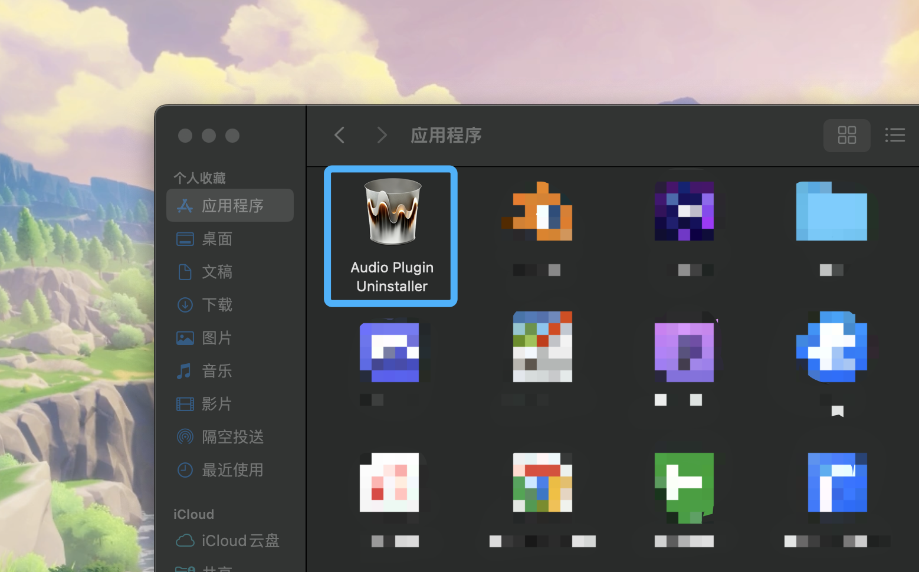919x572 pixels.
Task: Select the light purple app icon in second row
Action: pos(684,353)
